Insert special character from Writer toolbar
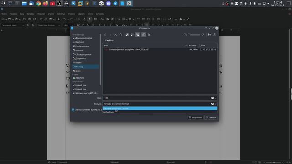The height and width of the screenshot is (164, 292). pyautogui.click(x=130, y=19)
